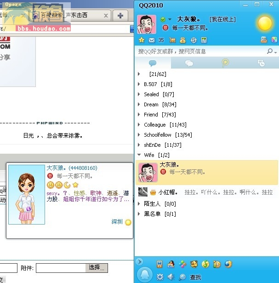279x283 pixels.
Task: Open QZone star icon in QQ toolbar
Action: 142,40
